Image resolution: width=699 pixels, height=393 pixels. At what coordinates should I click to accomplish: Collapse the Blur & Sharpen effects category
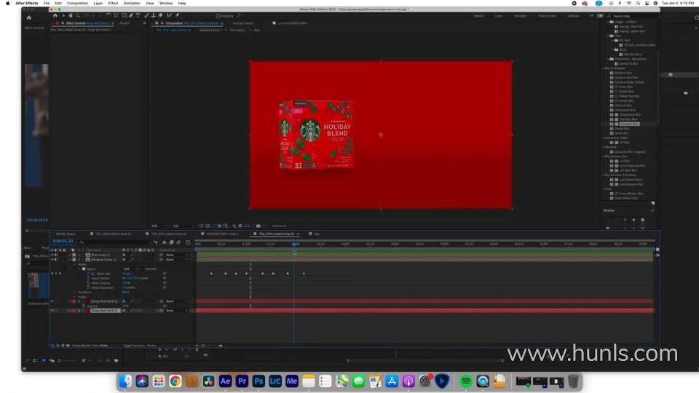[x=604, y=68]
